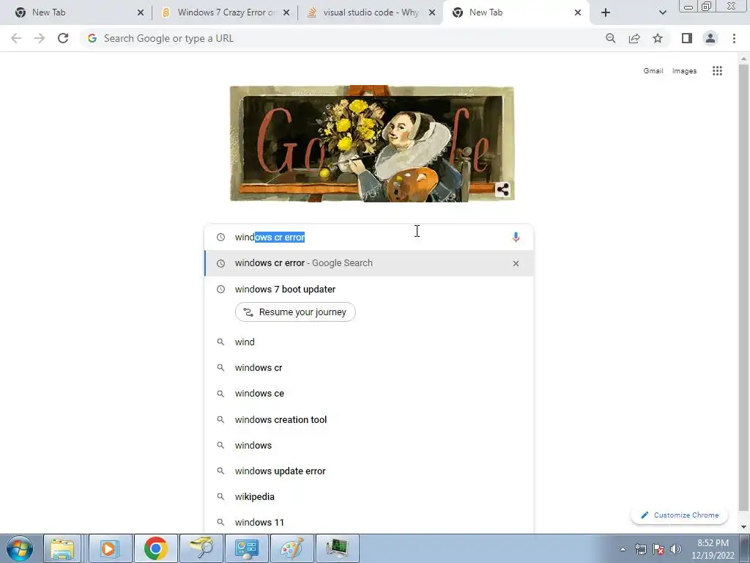Choose the 'windows ce' suggestion
The width and height of the screenshot is (750, 563).
click(x=369, y=394)
